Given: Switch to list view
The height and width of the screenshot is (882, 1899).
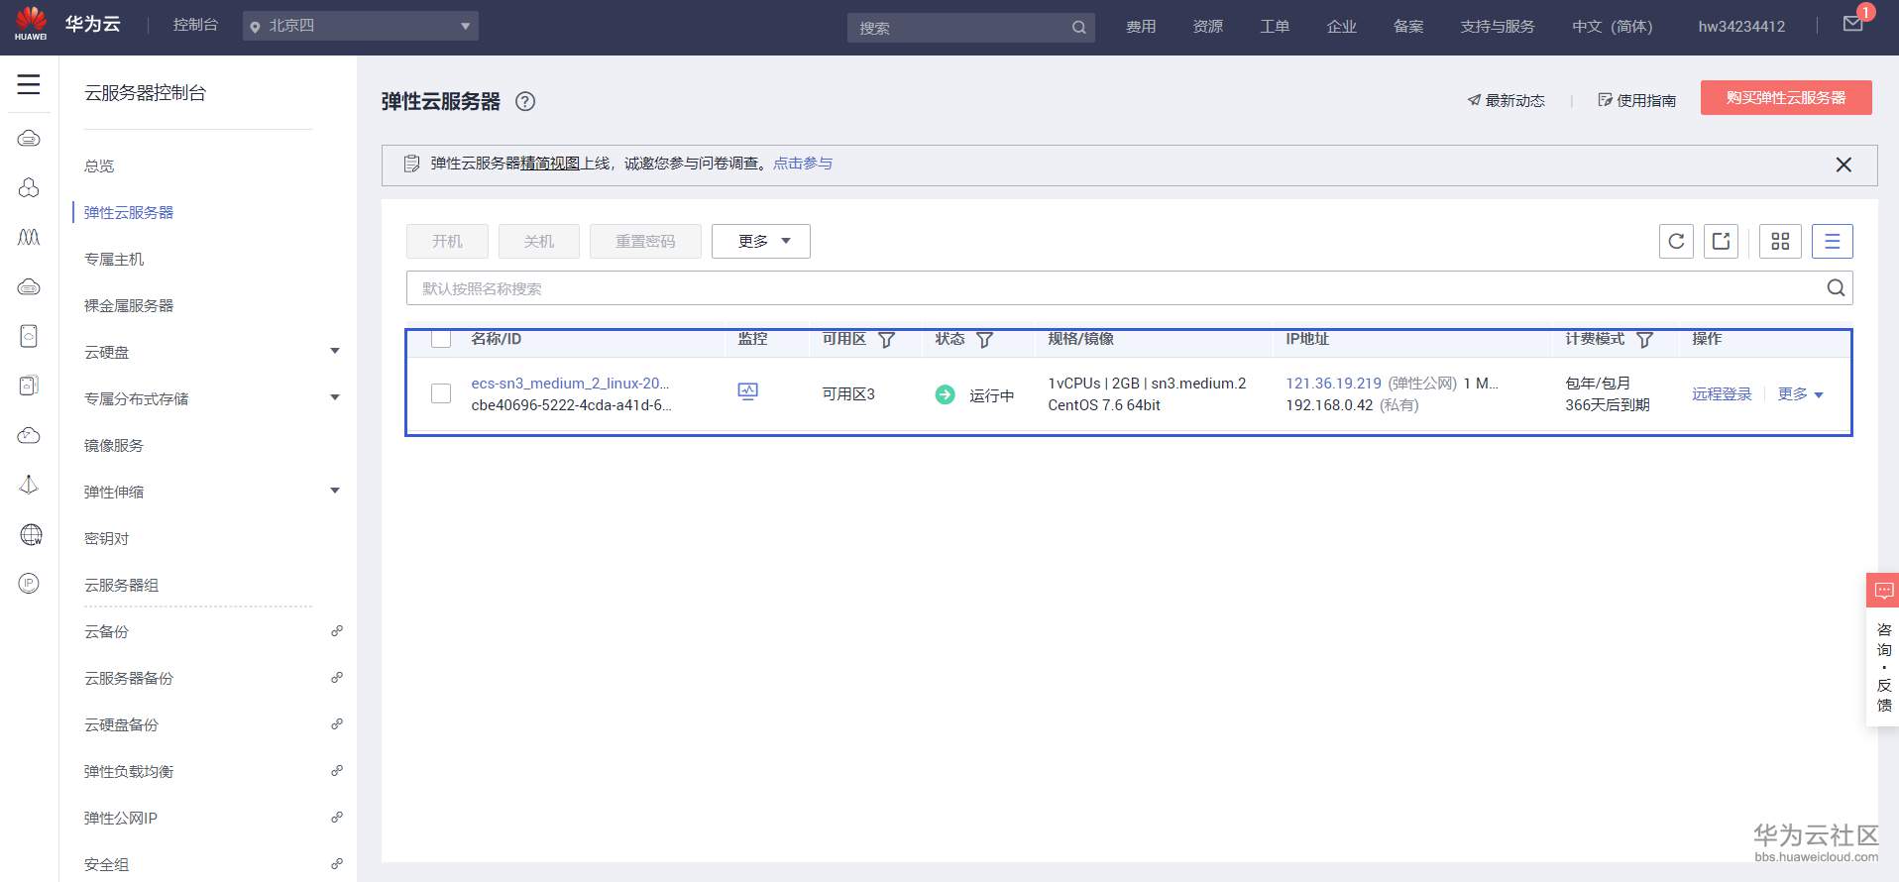Looking at the screenshot, I should (1833, 241).
